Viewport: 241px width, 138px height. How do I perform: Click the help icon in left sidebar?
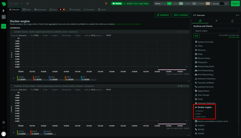pos(4,123)
